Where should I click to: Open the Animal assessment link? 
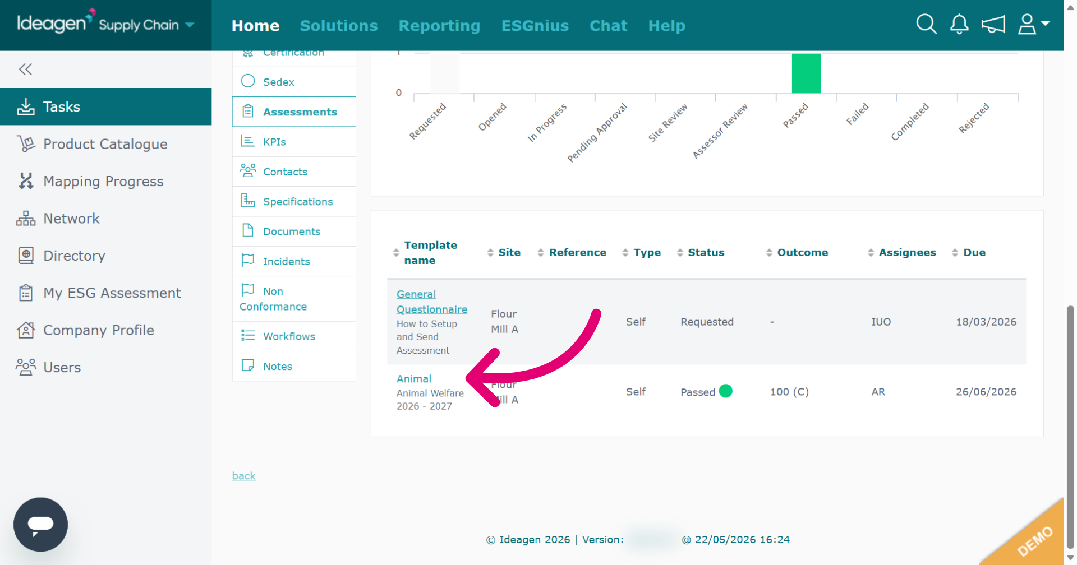[413, 379]
